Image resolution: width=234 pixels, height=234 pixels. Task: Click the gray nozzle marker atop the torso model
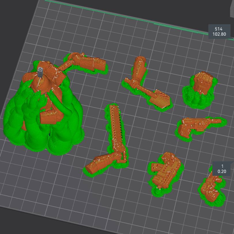coord(41,72)
